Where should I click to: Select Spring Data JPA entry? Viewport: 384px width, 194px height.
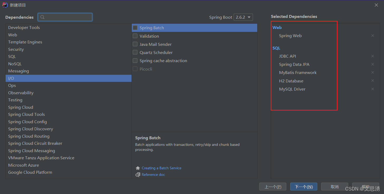click(x=294, y=64)
